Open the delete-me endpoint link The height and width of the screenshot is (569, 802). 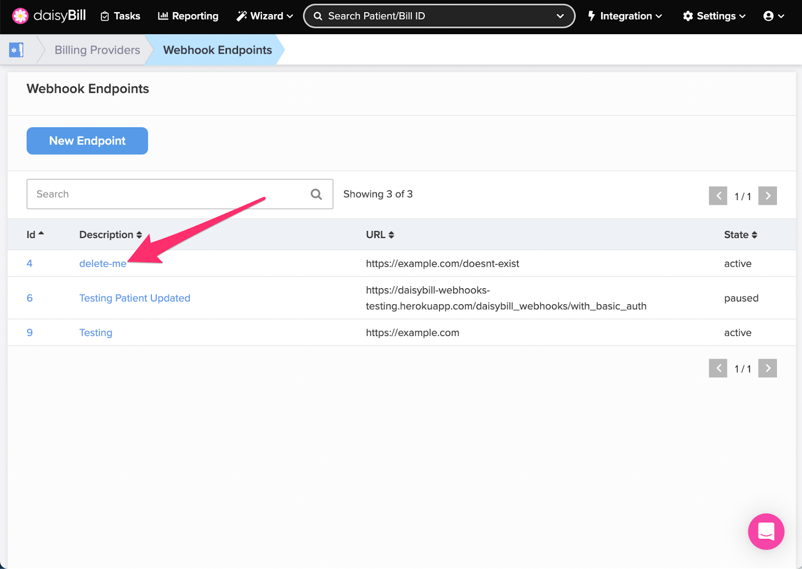pos(102,263)
